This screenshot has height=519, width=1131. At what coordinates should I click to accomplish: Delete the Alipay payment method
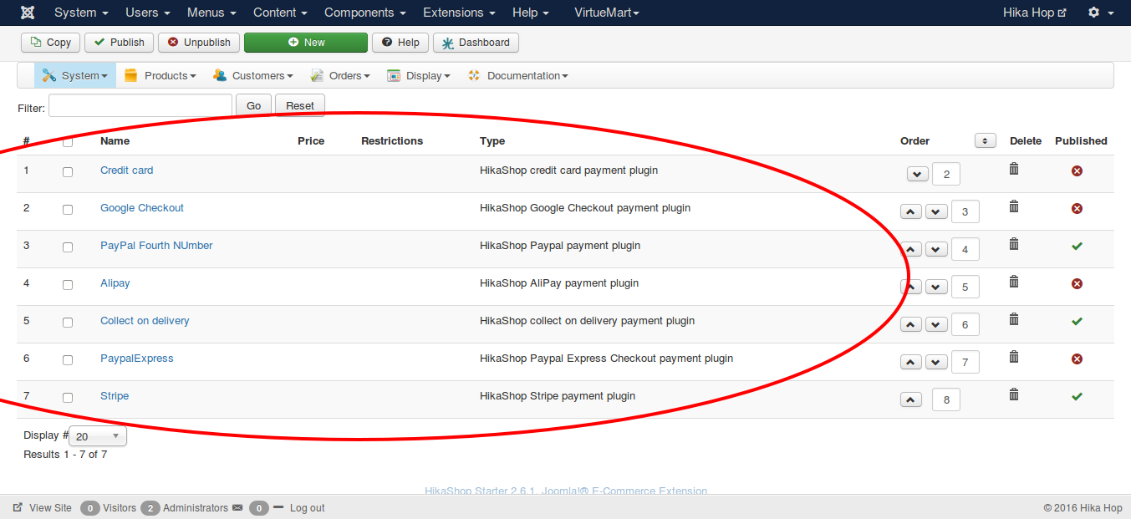tap(1014, 282)
